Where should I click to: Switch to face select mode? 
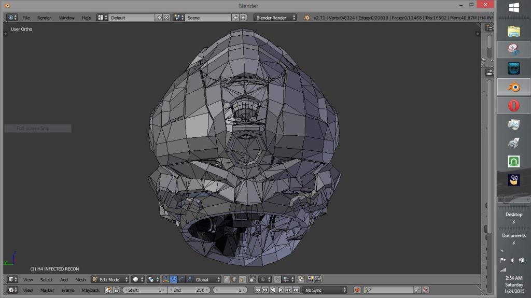click(x=242, y=279)
